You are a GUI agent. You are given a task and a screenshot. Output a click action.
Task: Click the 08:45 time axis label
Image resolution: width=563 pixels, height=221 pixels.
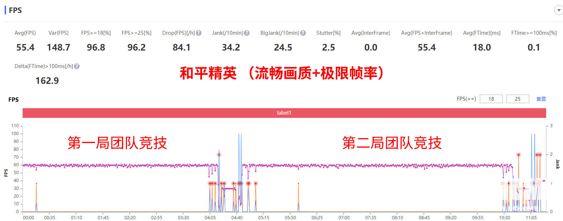pos(424,217)
